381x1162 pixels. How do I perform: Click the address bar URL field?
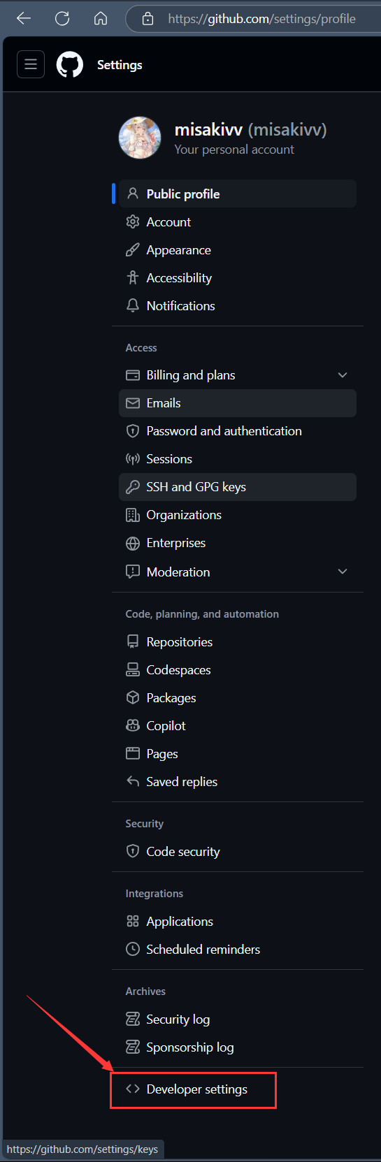coord(261,19)
